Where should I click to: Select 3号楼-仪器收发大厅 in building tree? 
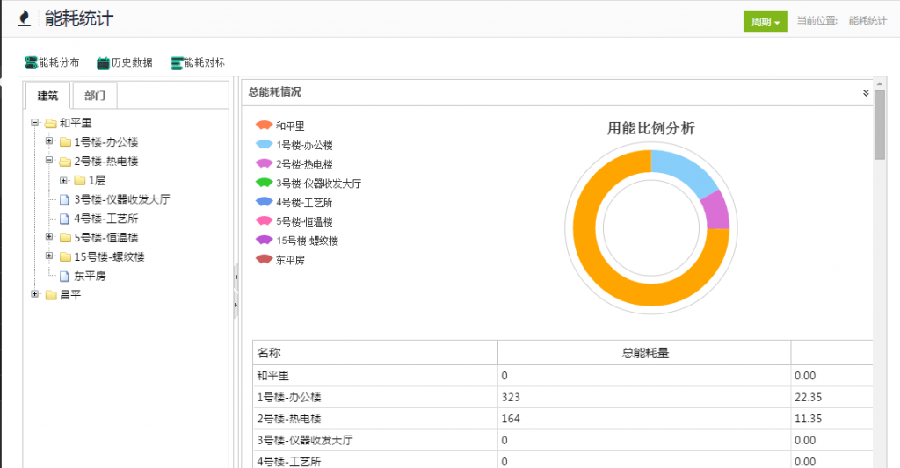point(122,199)
